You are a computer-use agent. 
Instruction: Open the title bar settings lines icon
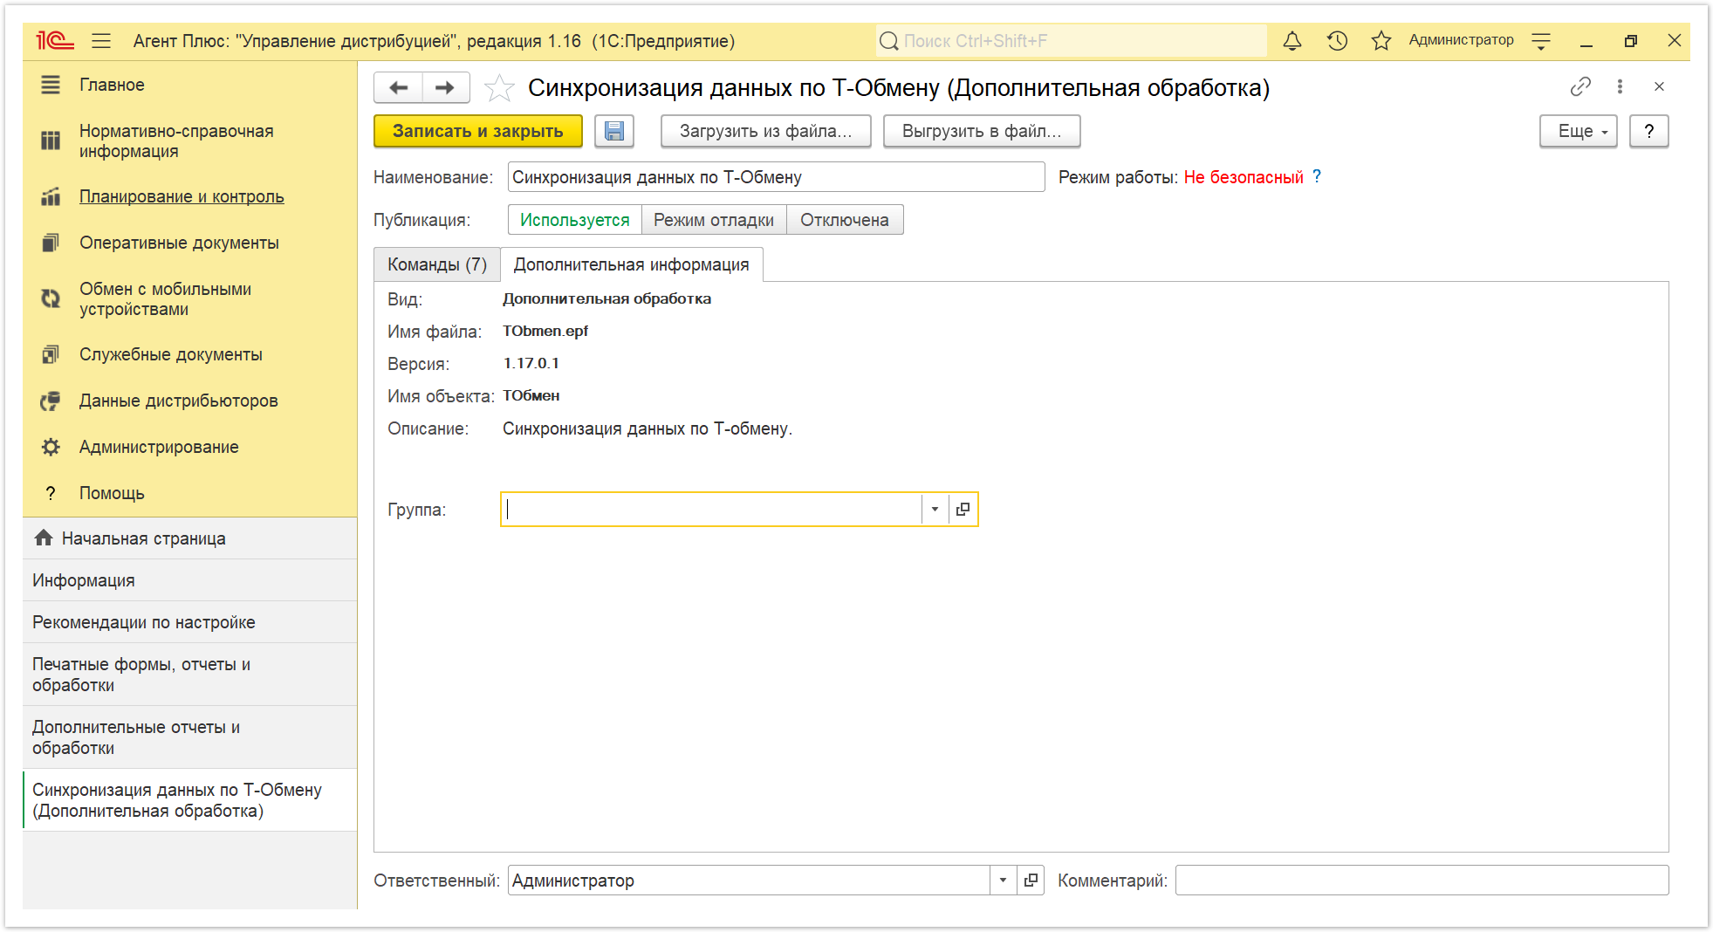point(1541,41)
